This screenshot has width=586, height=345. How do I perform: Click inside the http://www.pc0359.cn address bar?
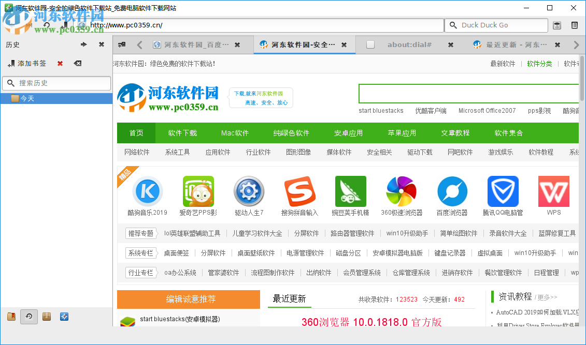coord(259,24)
